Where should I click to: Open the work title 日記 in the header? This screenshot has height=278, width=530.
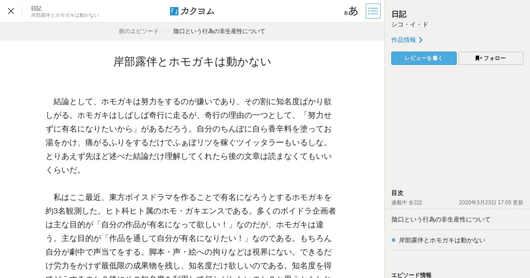36,8
